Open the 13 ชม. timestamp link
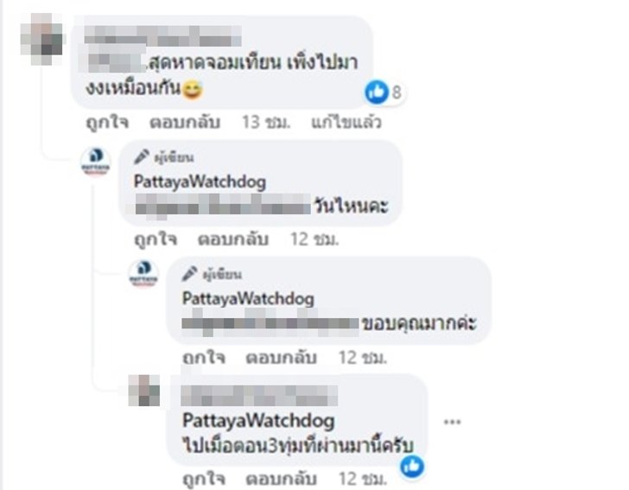This screenshot has width=629, height=490. [265, 123]
